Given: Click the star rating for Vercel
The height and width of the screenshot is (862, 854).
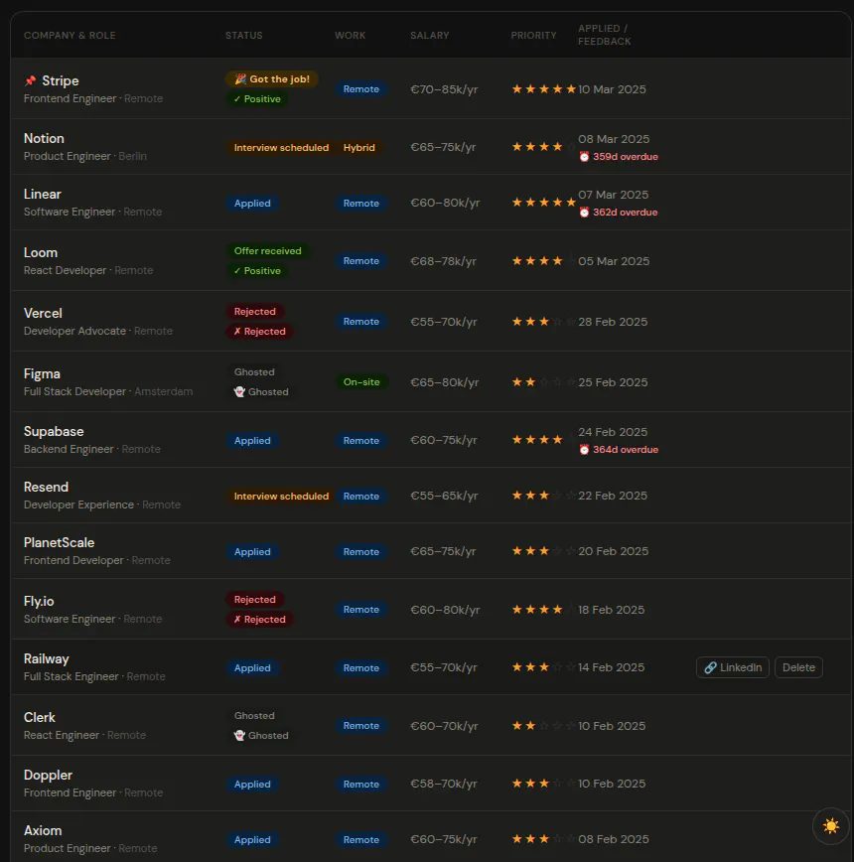Looking at the screenshot, I should tap(543, 322).
